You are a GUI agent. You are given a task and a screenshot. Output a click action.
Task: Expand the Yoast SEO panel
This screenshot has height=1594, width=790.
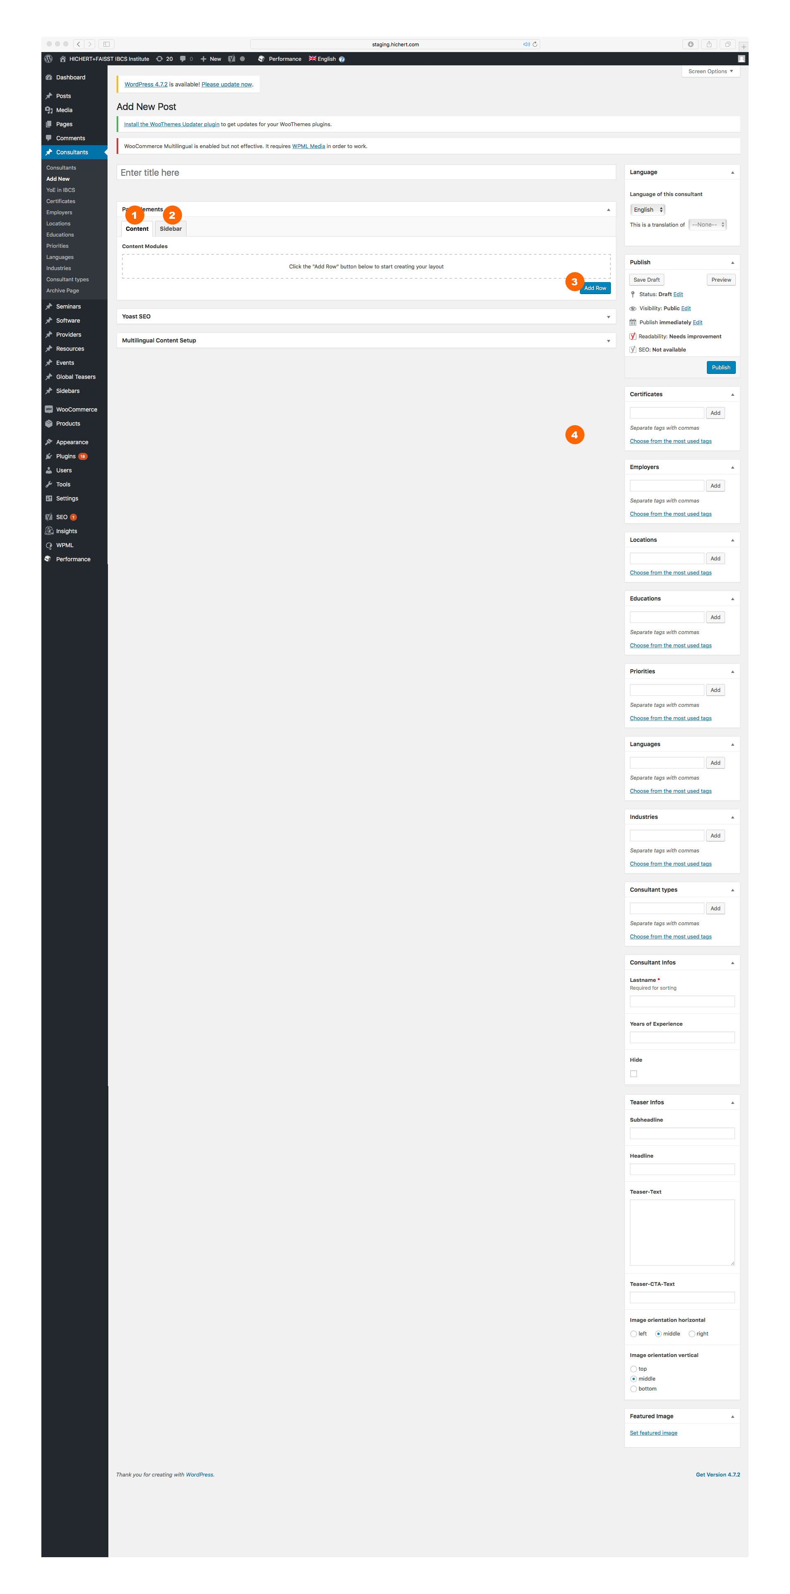coord(366,316)
